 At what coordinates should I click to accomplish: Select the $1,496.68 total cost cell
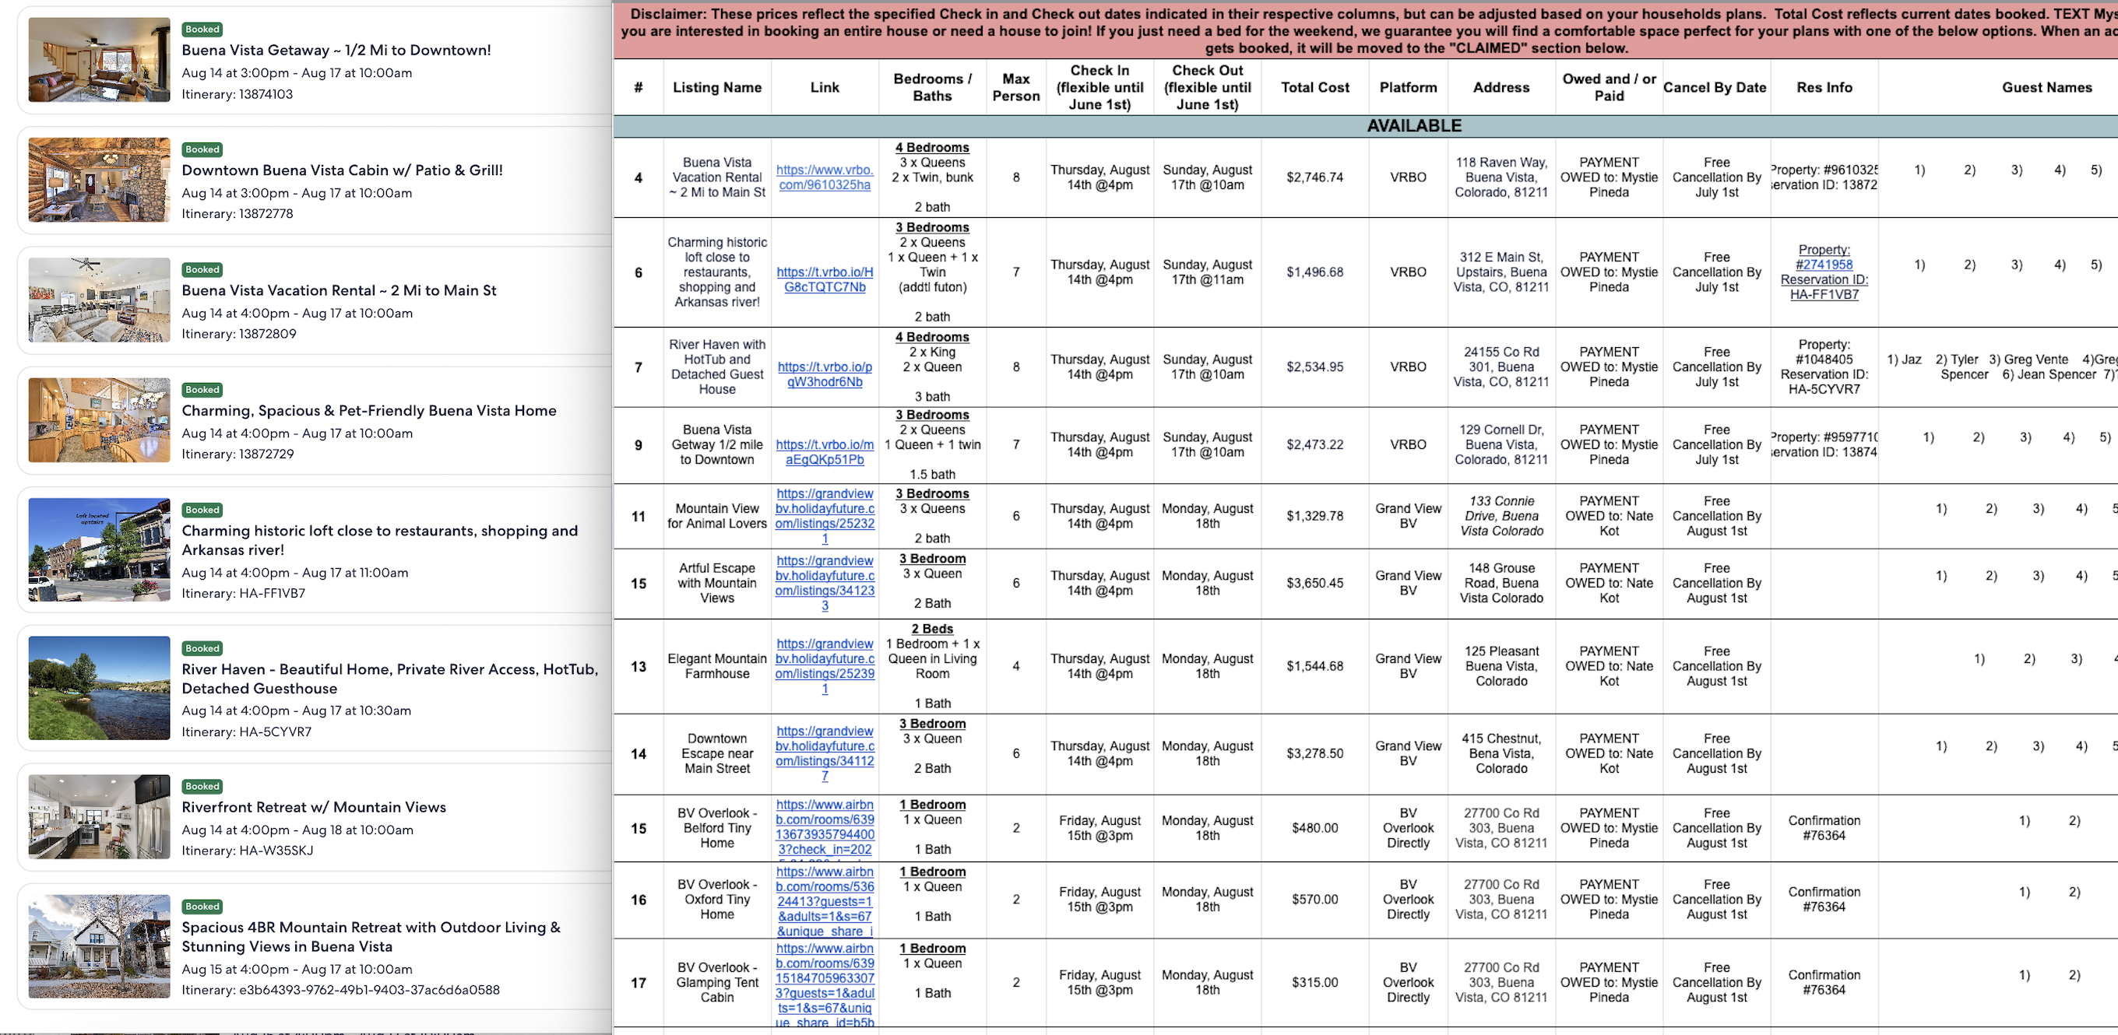tap(1314, 272)
